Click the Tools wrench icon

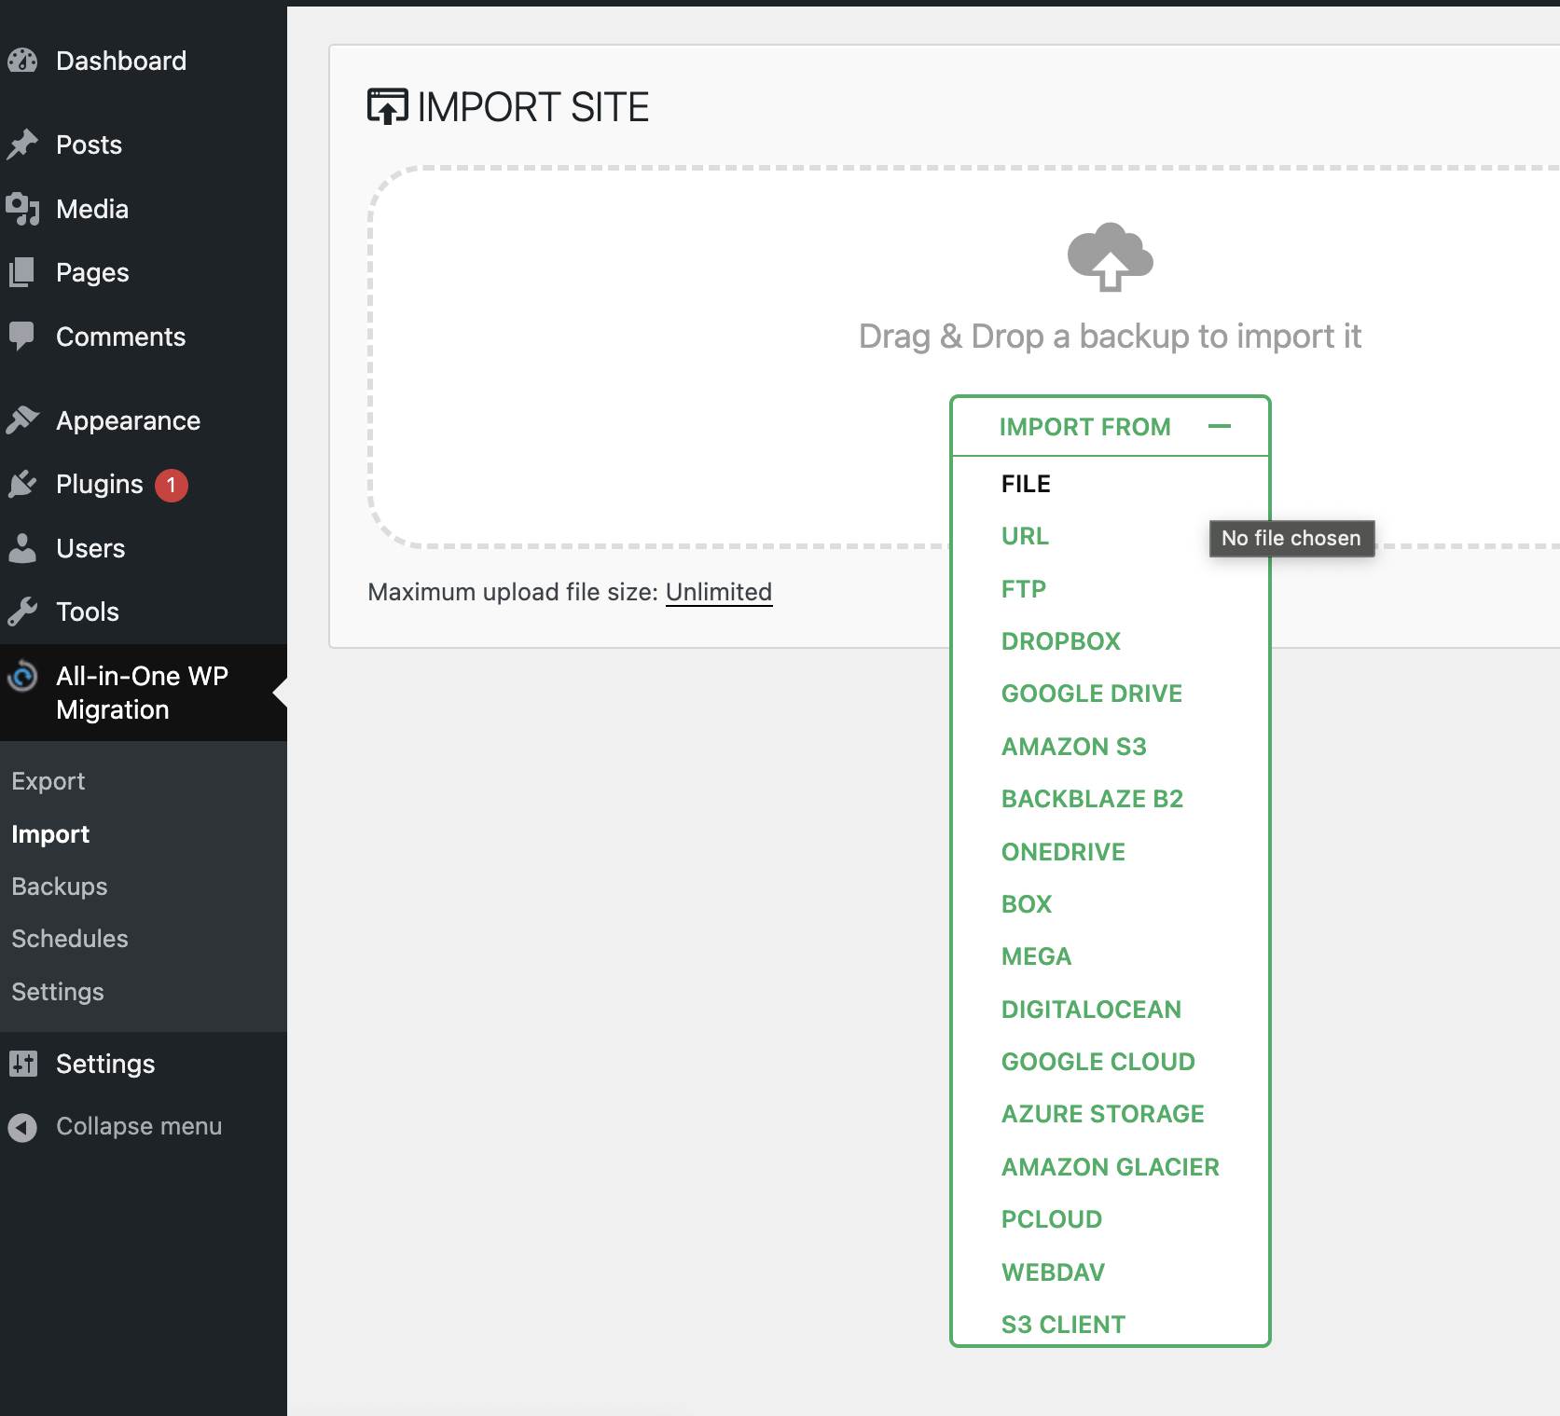[22, 612]
